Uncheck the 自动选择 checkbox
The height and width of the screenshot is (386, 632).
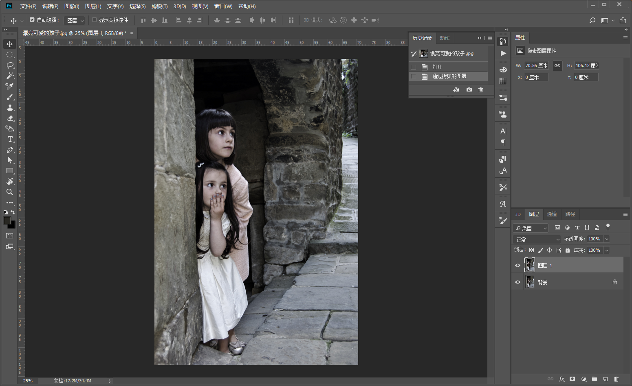pyautogui.click(x=32, y=20)
